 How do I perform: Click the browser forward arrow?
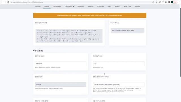tap(5, 2)
